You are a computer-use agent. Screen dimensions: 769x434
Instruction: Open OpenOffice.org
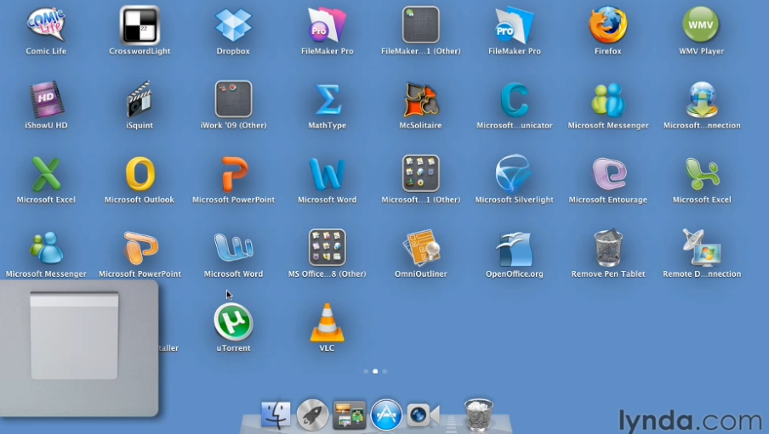515,249
